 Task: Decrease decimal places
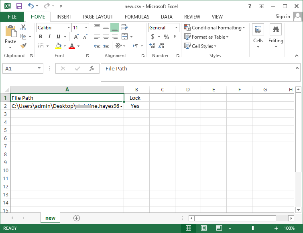161,46
